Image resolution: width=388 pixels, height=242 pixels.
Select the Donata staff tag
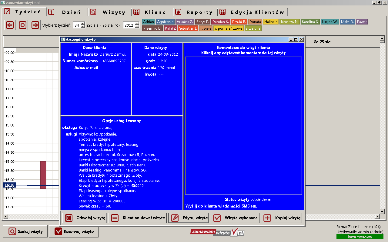[255, 22]
